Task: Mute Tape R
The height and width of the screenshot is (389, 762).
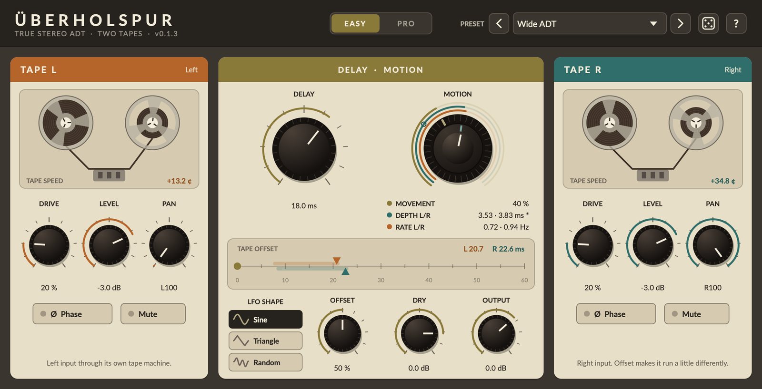Action: tap(696, 314)
